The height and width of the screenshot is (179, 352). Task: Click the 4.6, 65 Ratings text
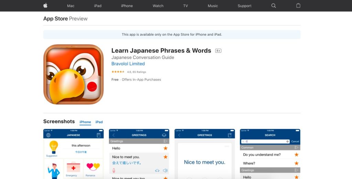[136, 72]
